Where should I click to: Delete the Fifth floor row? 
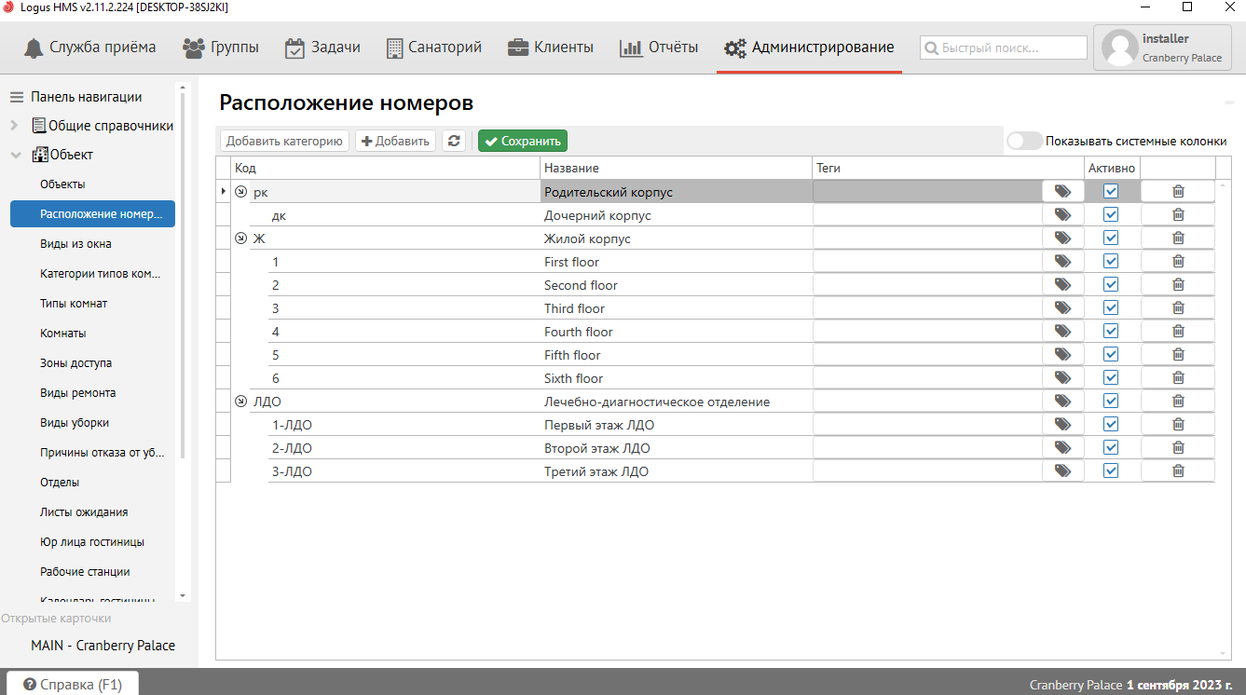pos(1178,354)
